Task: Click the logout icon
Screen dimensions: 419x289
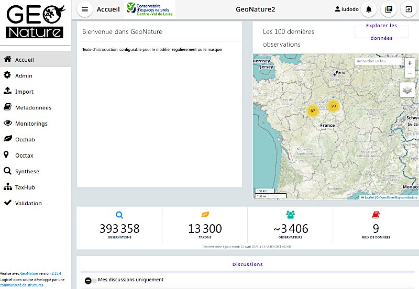Action: [407, 9]
